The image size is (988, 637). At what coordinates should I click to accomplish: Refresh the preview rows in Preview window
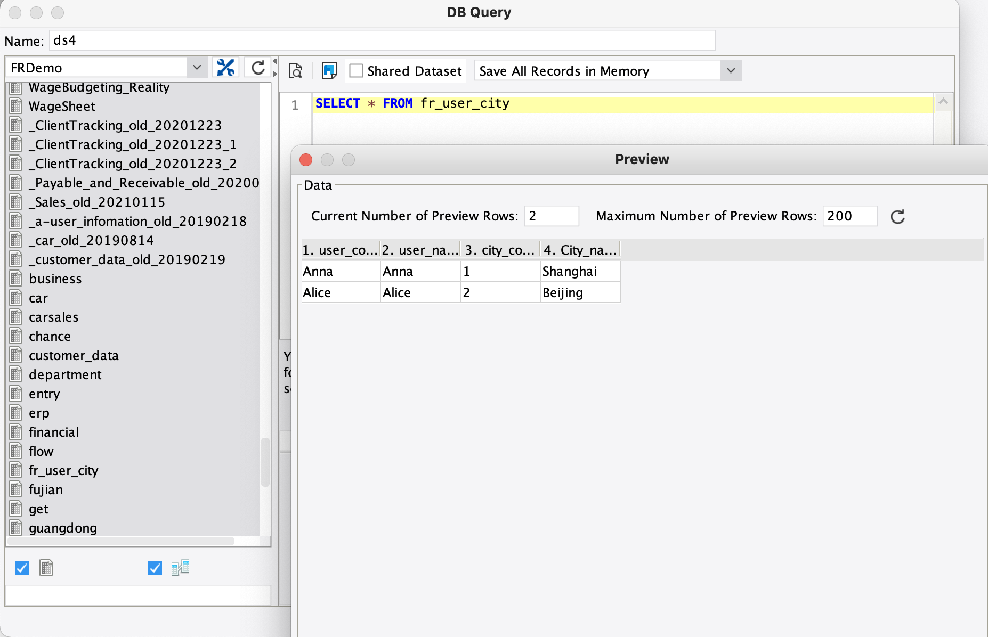(x=898, y=216)
